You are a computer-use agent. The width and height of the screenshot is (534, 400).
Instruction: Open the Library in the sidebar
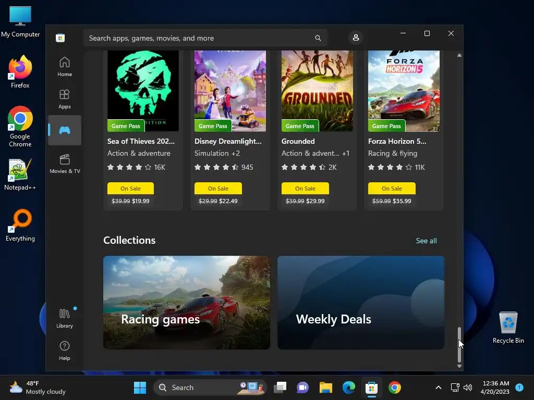click(64, 318)
